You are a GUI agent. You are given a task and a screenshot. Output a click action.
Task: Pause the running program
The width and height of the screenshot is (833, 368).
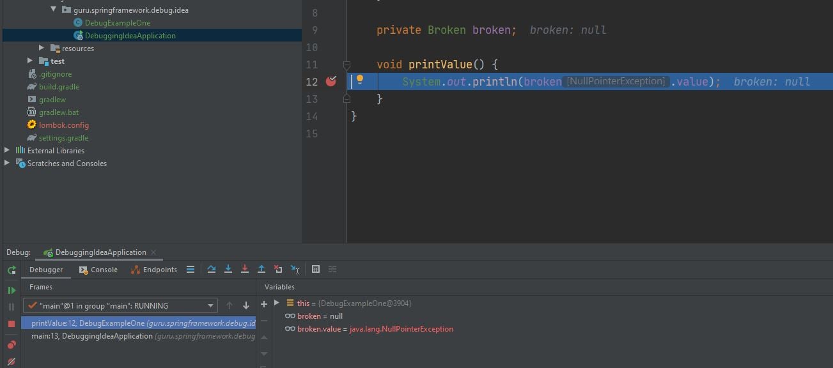(12, 307)
